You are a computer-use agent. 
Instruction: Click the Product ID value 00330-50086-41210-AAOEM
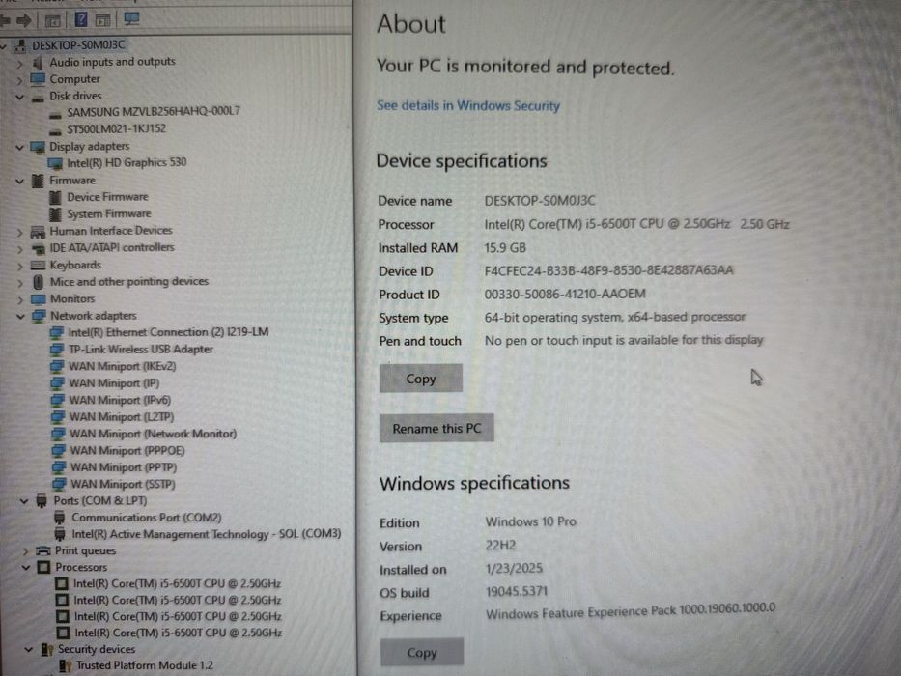pos(565,294)
